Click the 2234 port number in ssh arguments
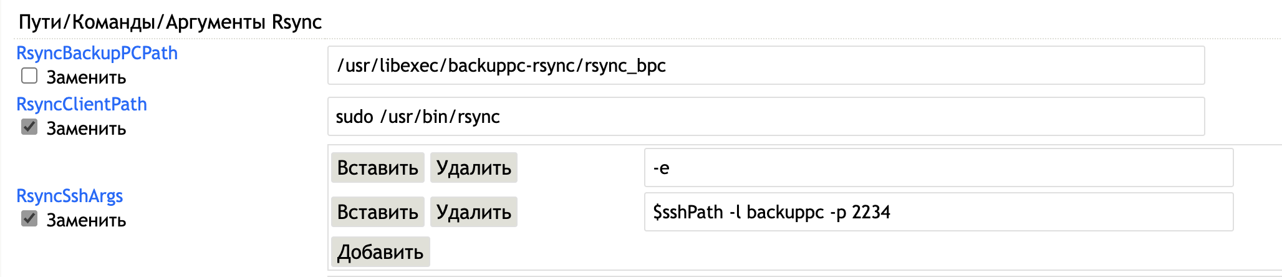Image resolution: width=1282 pixels, height=277 pixels. tap(870, 212)
